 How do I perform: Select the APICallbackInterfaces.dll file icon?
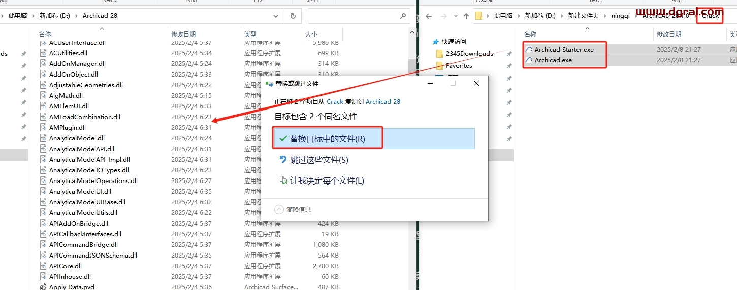(x=44, y=234)
